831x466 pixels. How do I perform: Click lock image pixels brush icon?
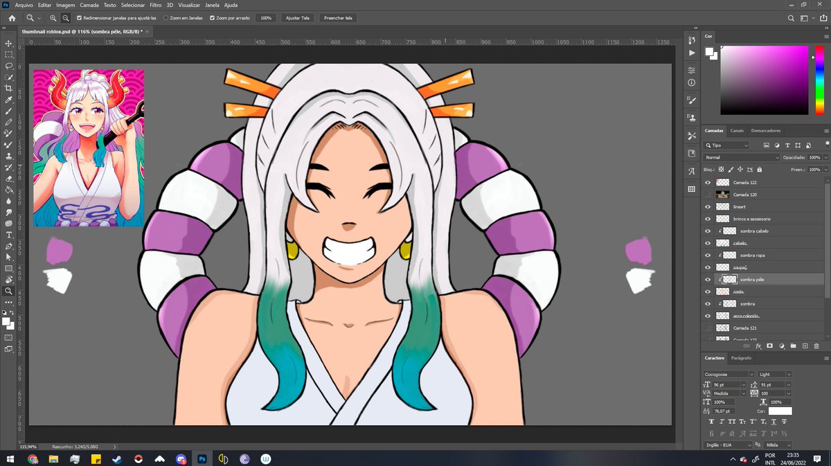point(731,169)
